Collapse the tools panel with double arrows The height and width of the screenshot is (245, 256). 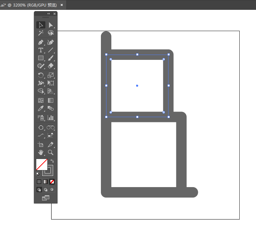click(48, 14)
